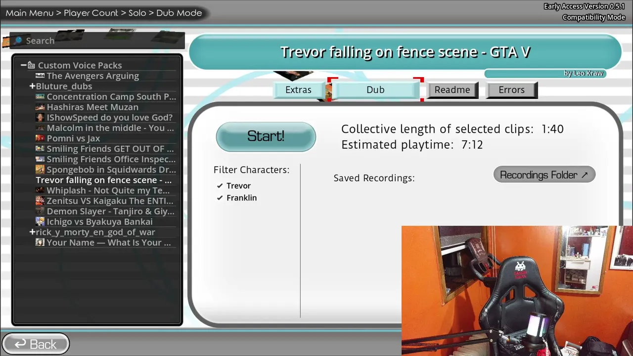Image resolution: width=633 pixels, height=356 pixels.
Task: Pick the Pomni vs Jax voice pack
Action: (x=73, y=138)
